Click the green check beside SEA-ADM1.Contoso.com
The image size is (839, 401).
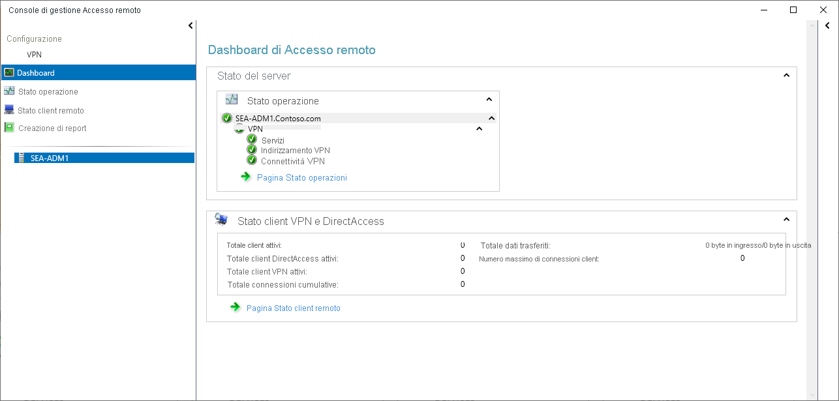click(227, 118)
